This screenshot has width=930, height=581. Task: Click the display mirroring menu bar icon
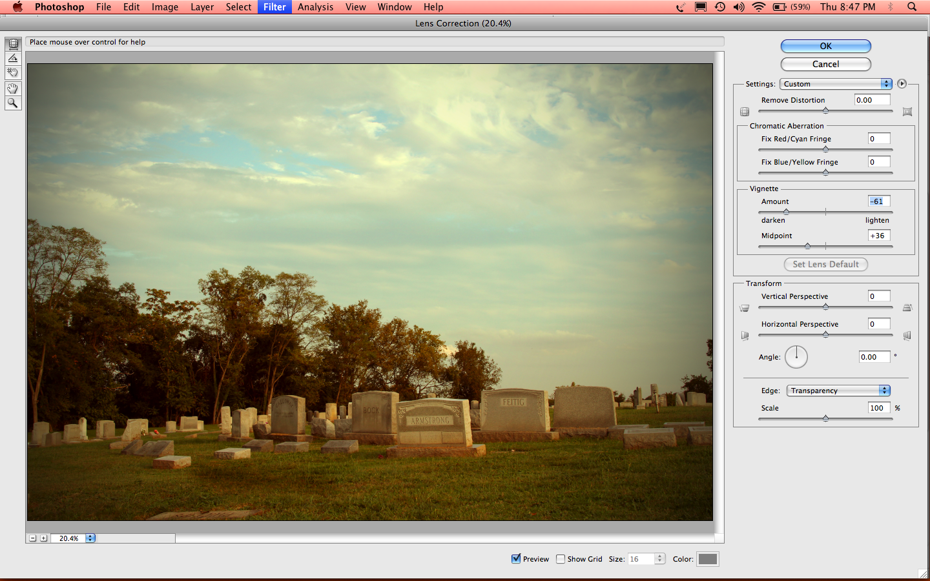tap(701, 7)
